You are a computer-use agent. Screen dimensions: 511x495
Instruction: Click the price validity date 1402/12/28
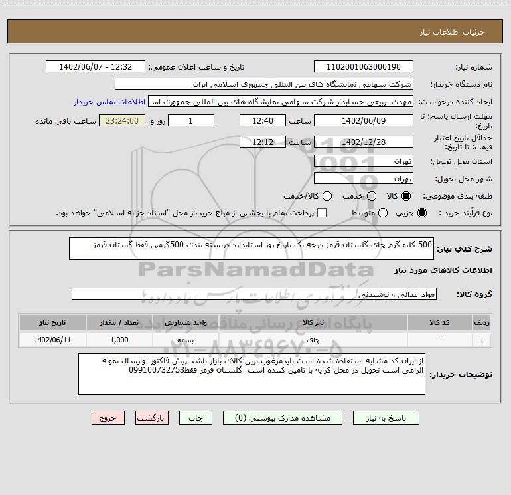point(364,142)
